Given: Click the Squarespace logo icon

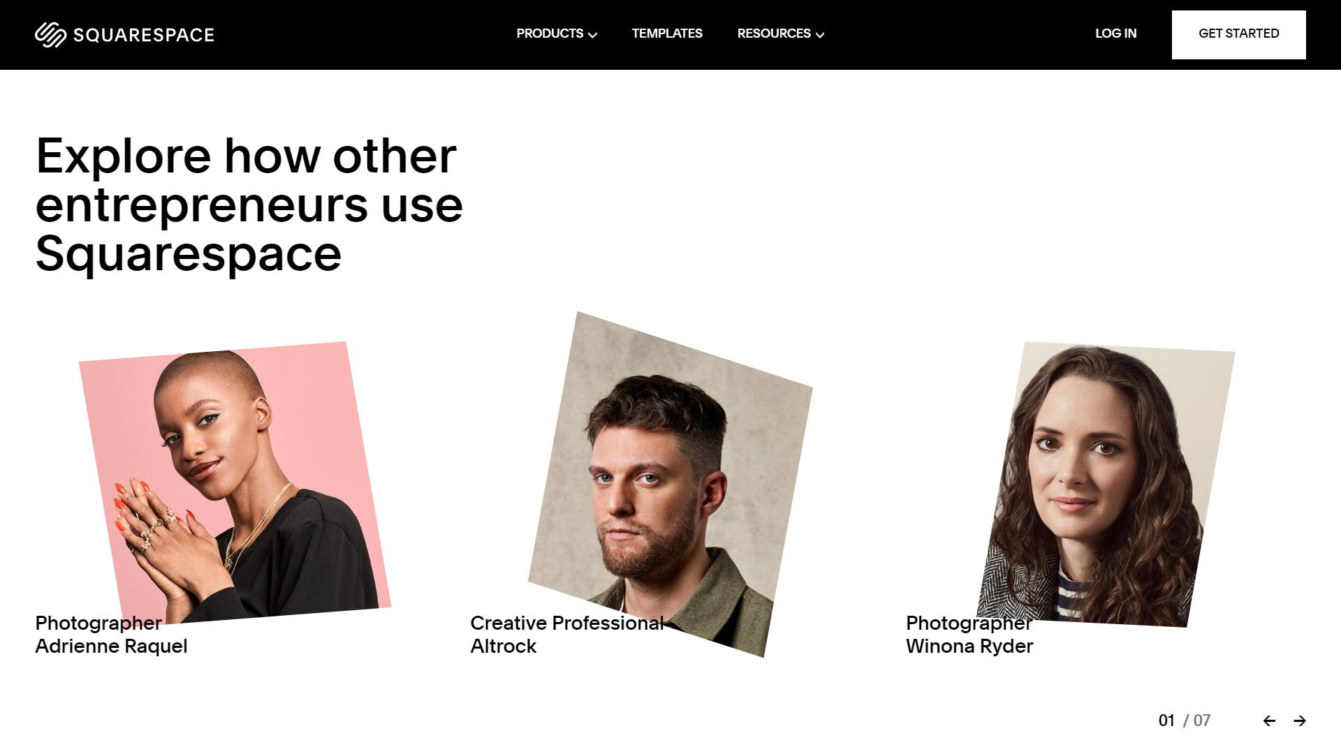Looking at the screenshot, I should [50, 34].
